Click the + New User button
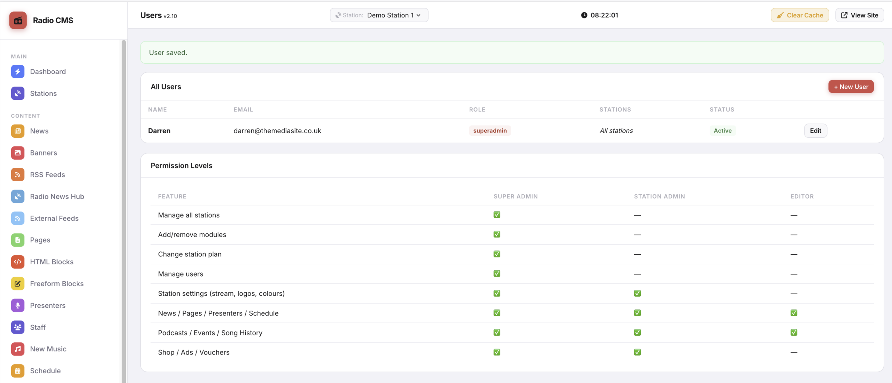Screen dimensions: 892x383 pyautogui.click(x=851, y=87)
